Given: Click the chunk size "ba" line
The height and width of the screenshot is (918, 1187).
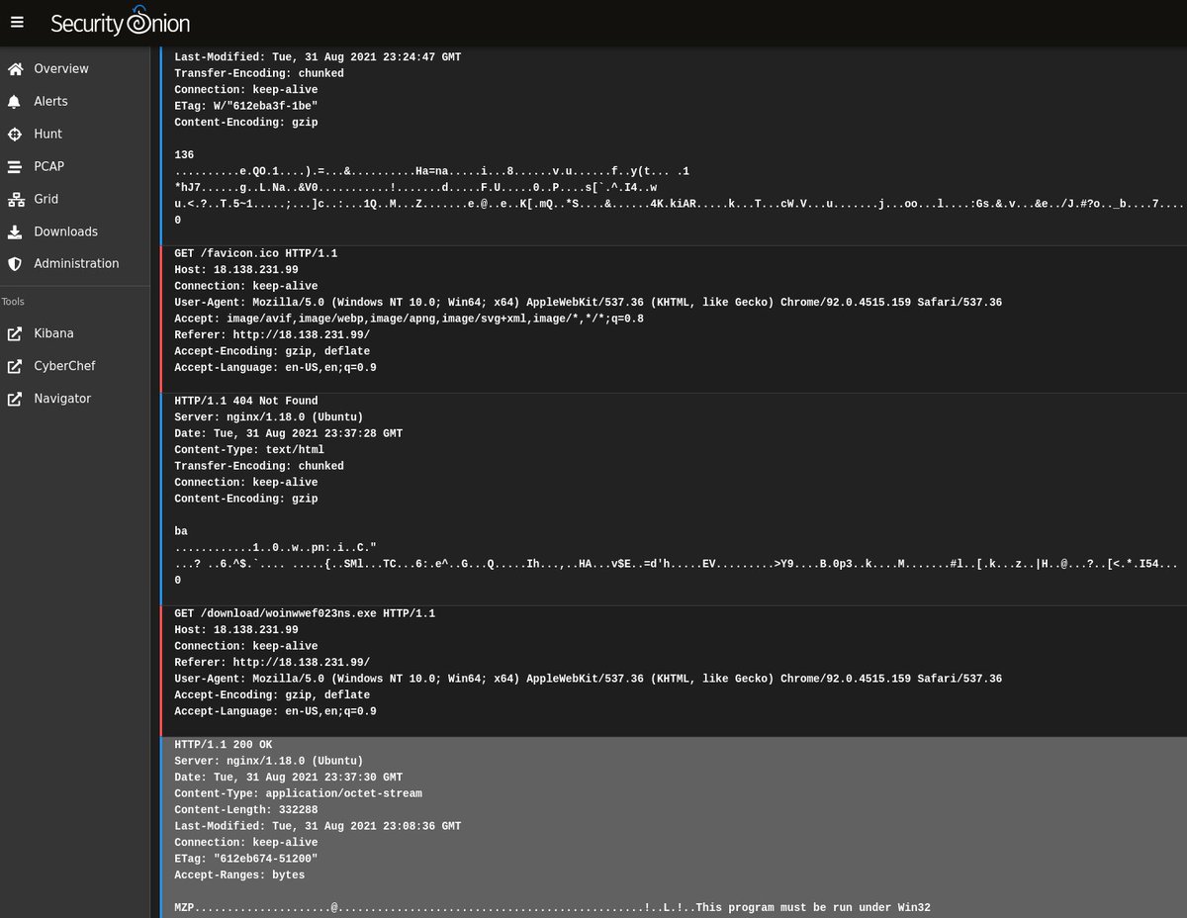Looking at the screenshot, I should pos(181,531).
